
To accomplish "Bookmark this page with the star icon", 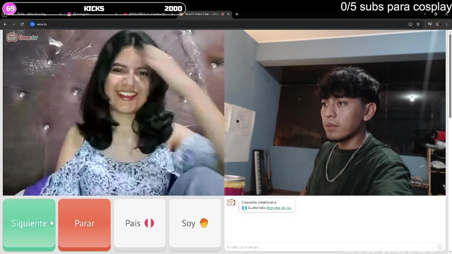I will coord(418,24).
